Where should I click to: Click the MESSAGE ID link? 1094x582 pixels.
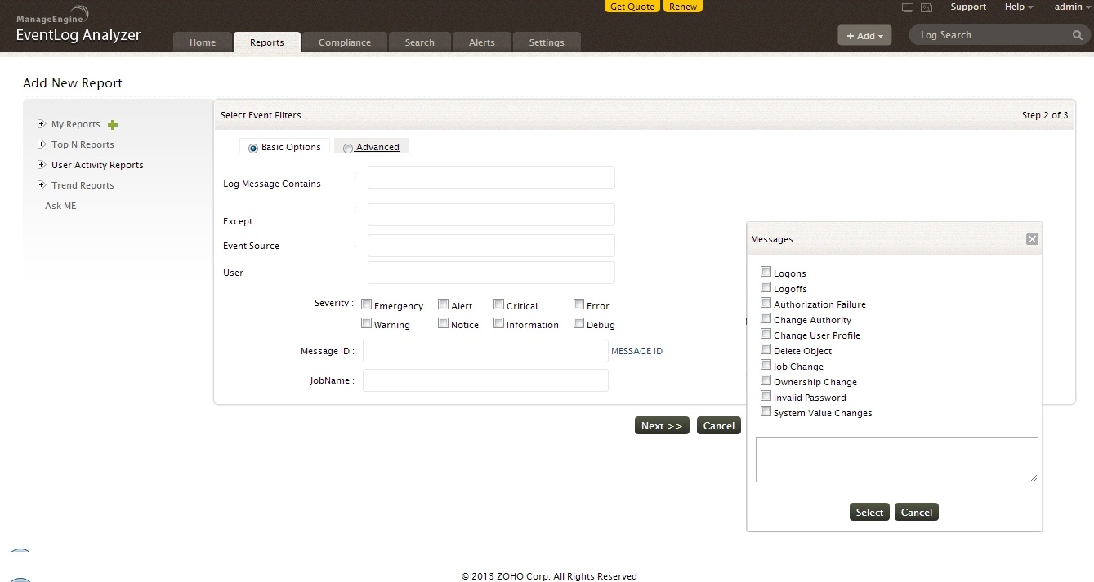(636, 351)
